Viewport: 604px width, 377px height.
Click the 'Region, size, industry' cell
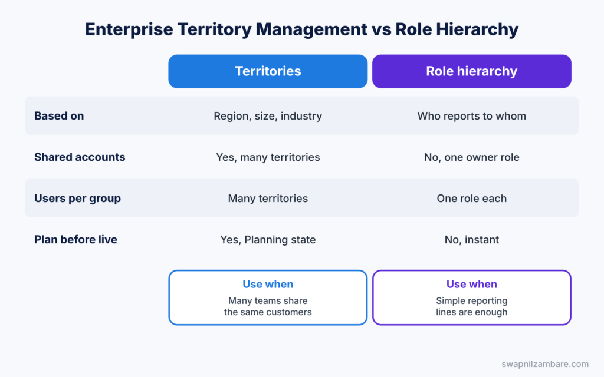click(x=268, y=116)
